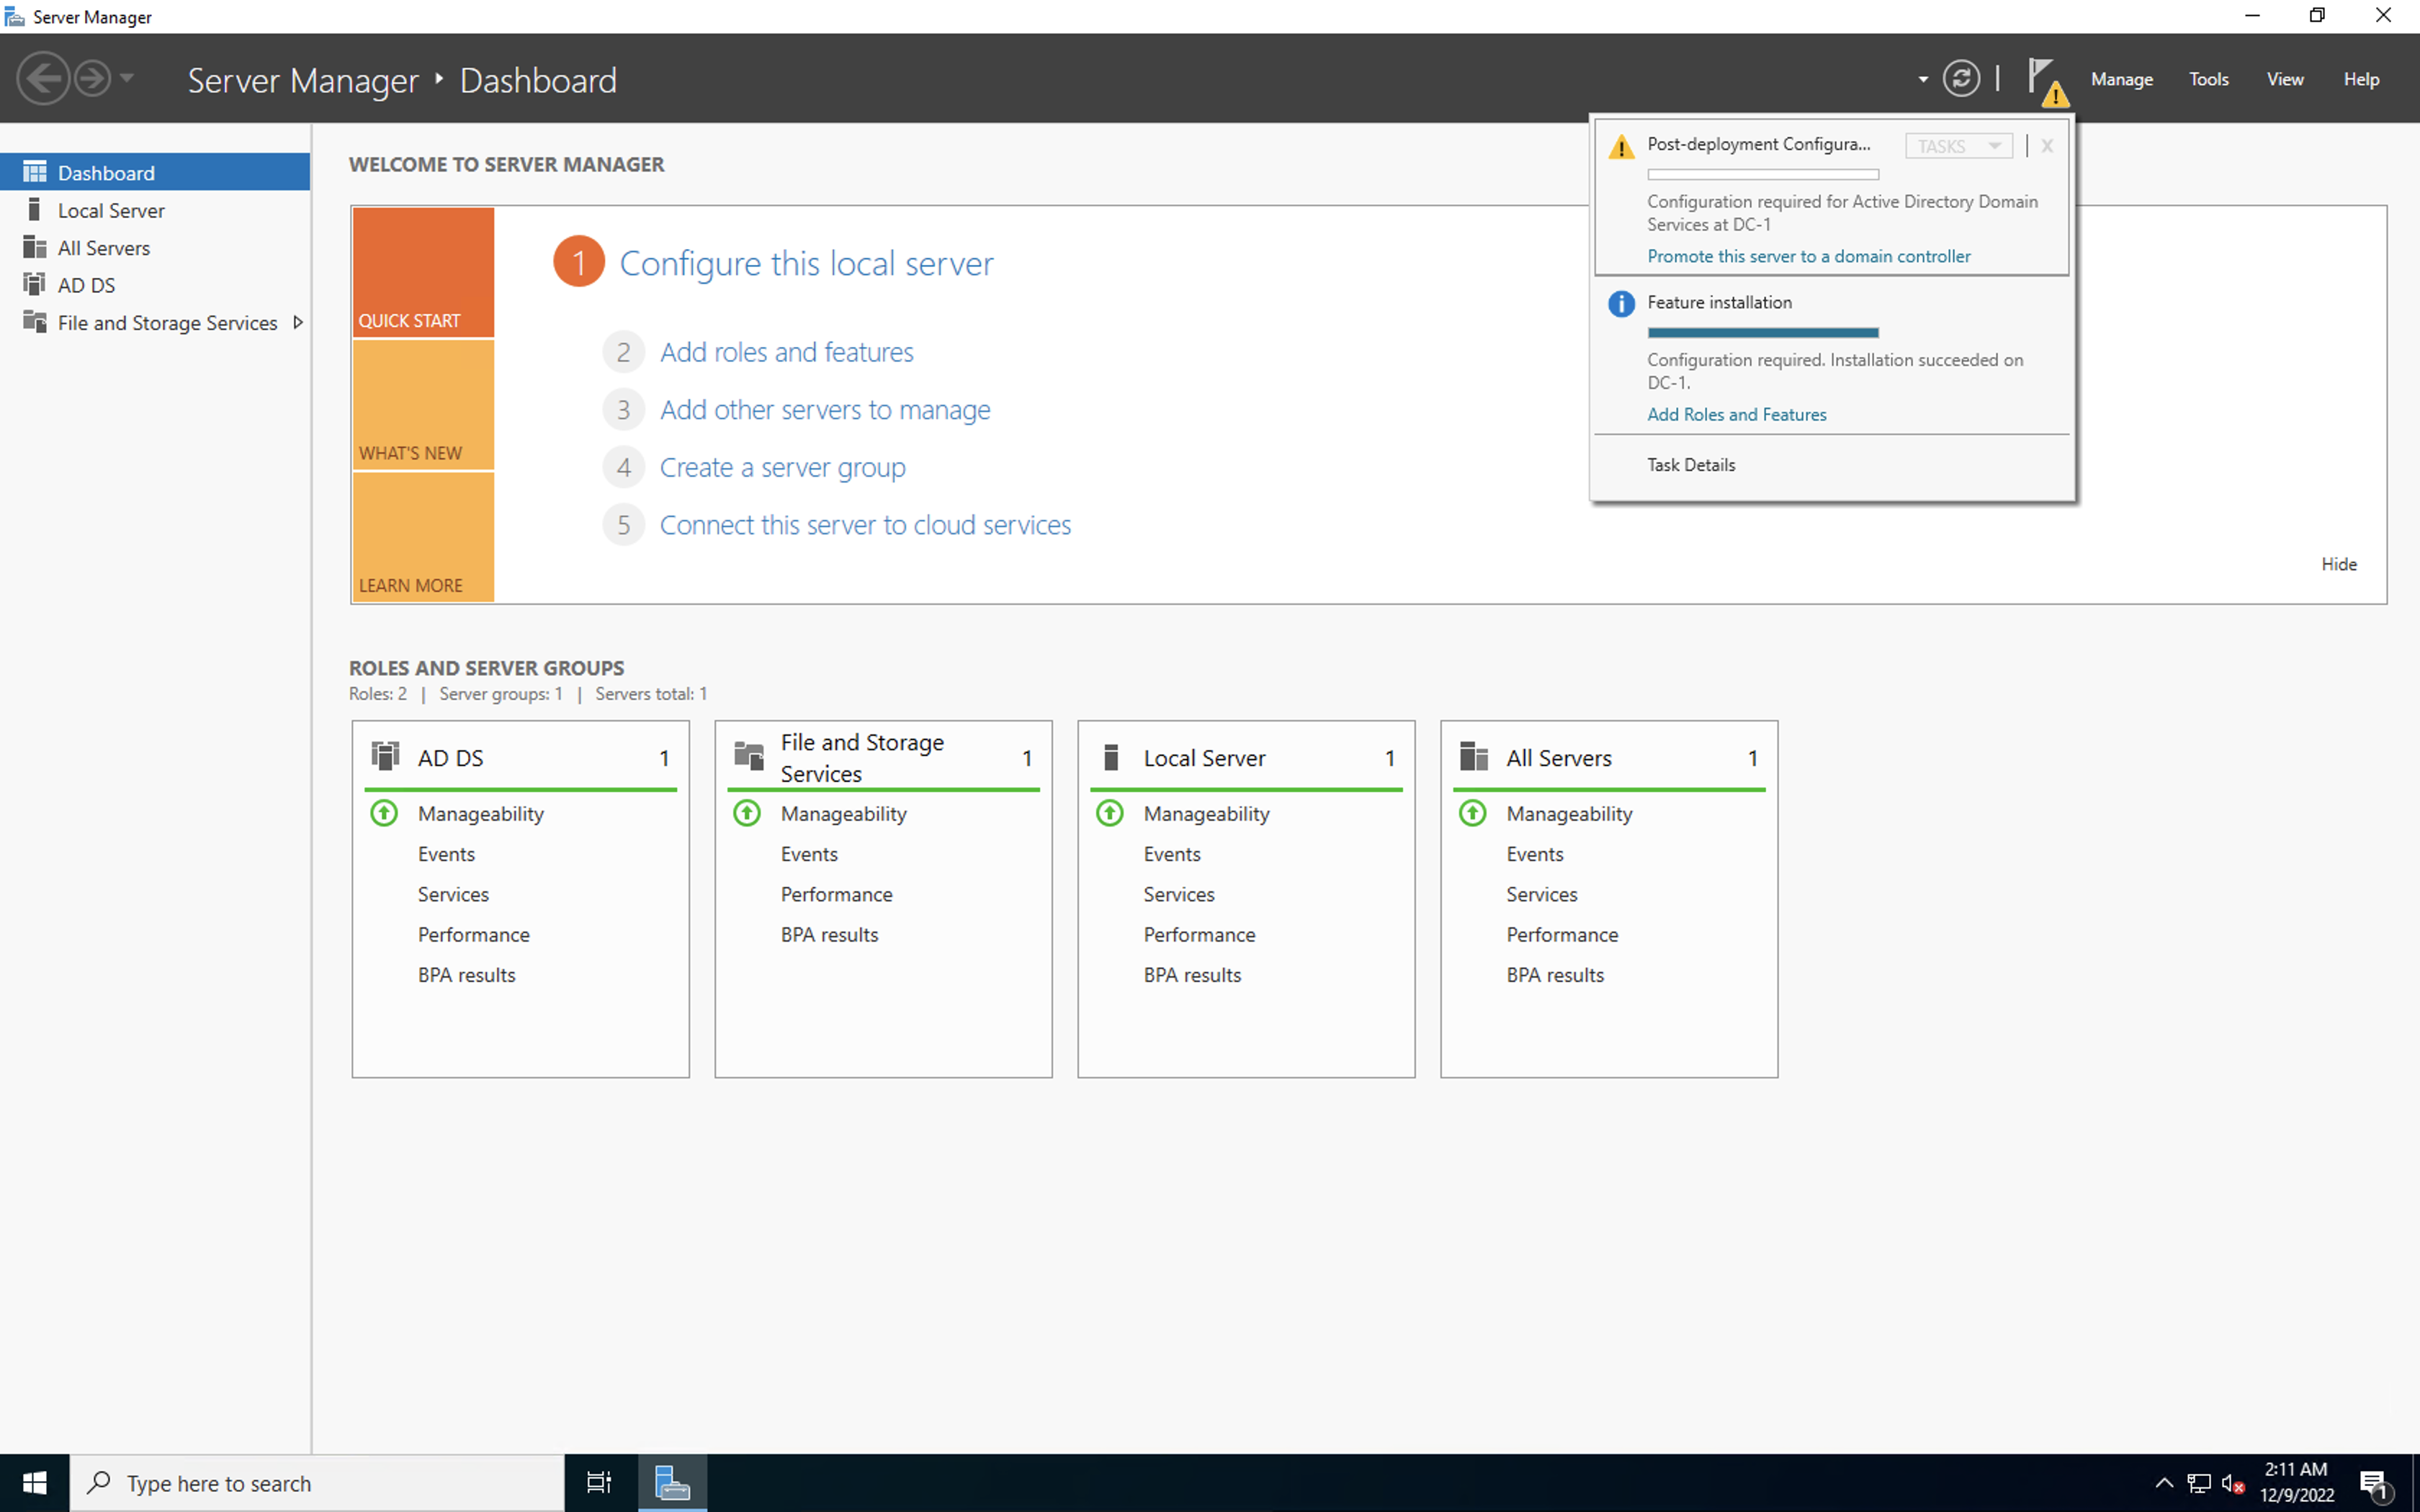The height and width of the screenshot is (1512, 2420).
Task: Open Services in the Local Server tile
Action: [x=1179, y=894]
